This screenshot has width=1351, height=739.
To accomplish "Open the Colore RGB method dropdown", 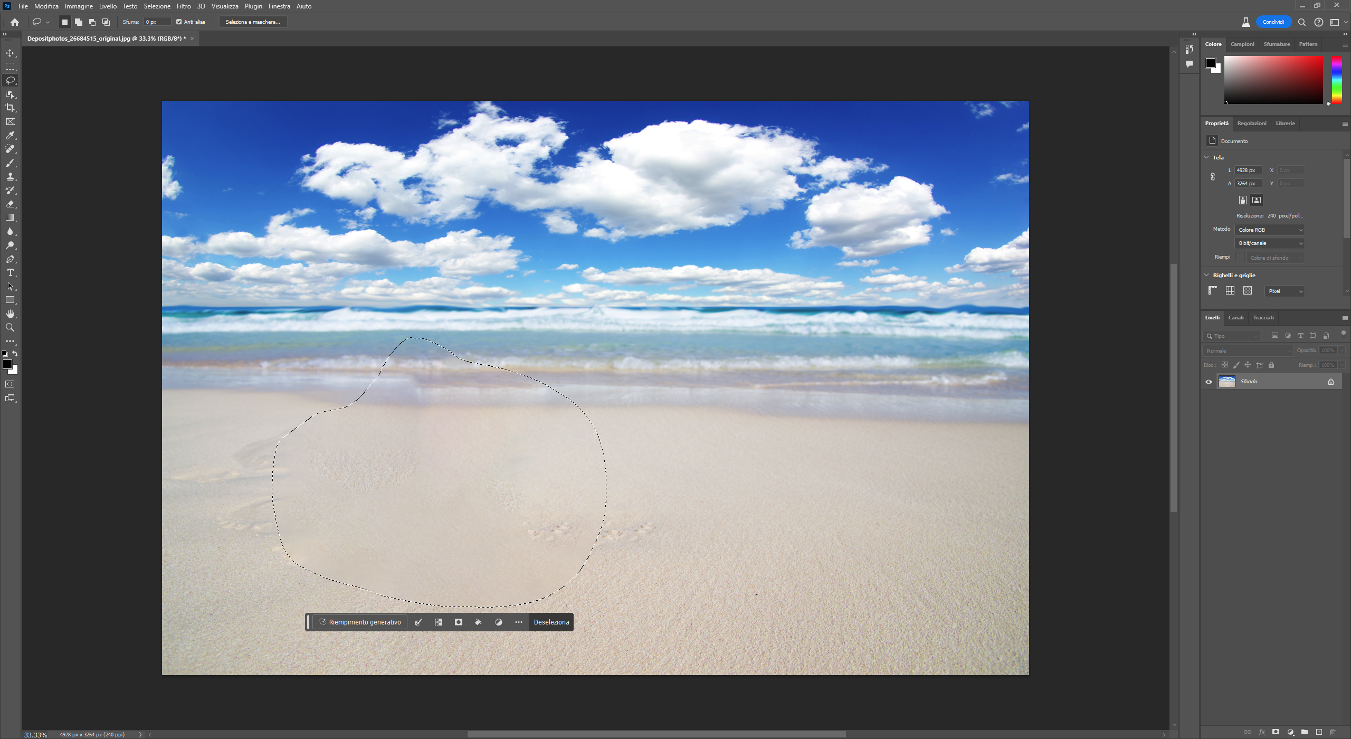I will [1269, 230].
